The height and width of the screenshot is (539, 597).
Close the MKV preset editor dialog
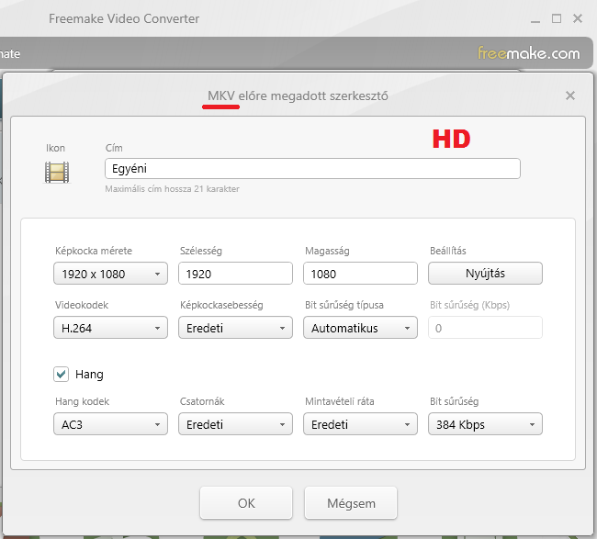point(570,95)
